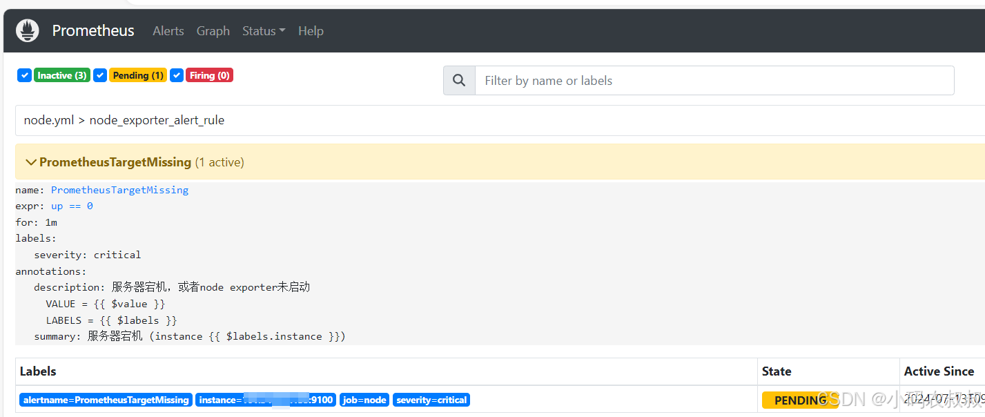985x417 pixels.
Task: Open the Prometheus home title link
Action: (93, 30)
